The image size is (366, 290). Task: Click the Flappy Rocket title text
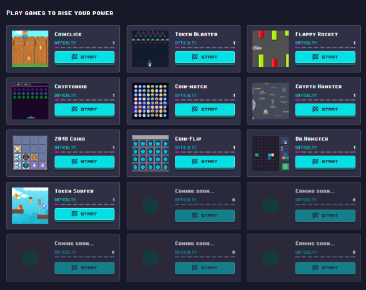tap(317, 34)
